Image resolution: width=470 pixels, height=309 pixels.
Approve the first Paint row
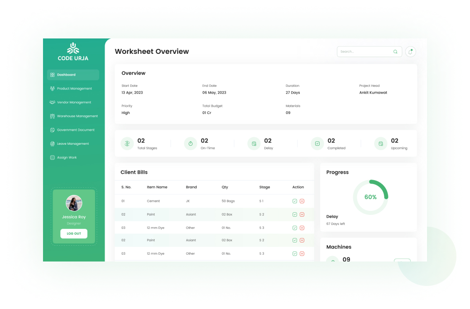pyautogui.click(x=295, y=214)
